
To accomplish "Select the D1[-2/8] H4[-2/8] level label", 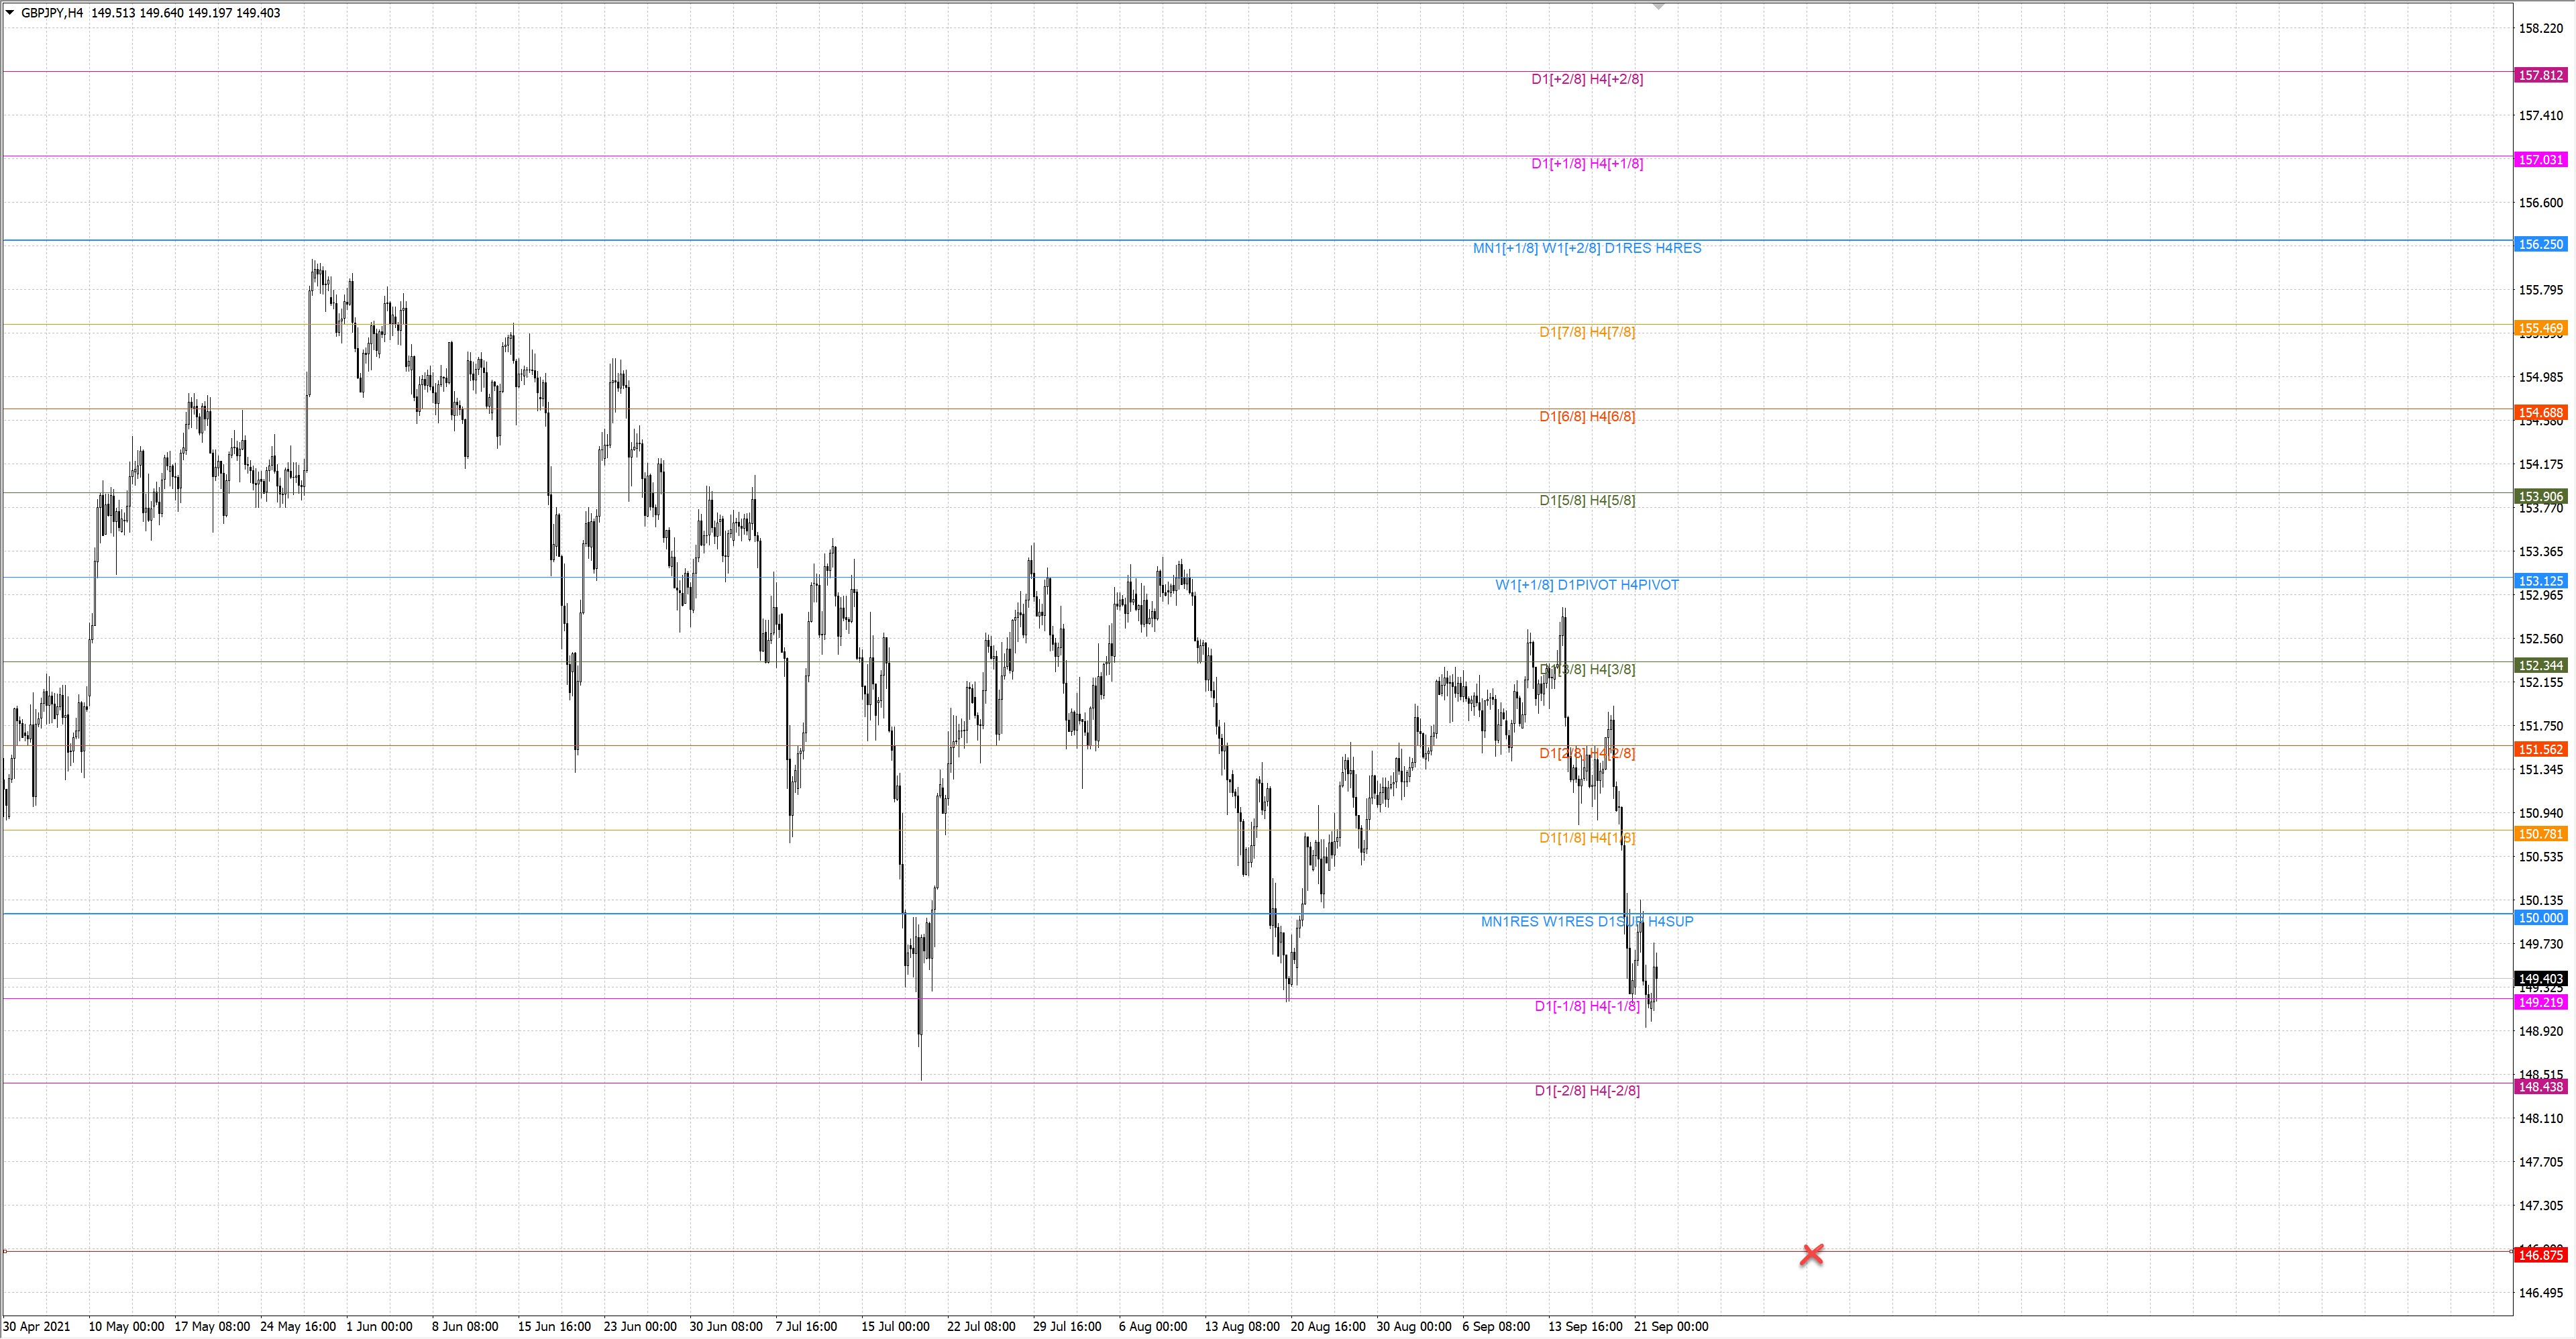I will (1587, 1091).
